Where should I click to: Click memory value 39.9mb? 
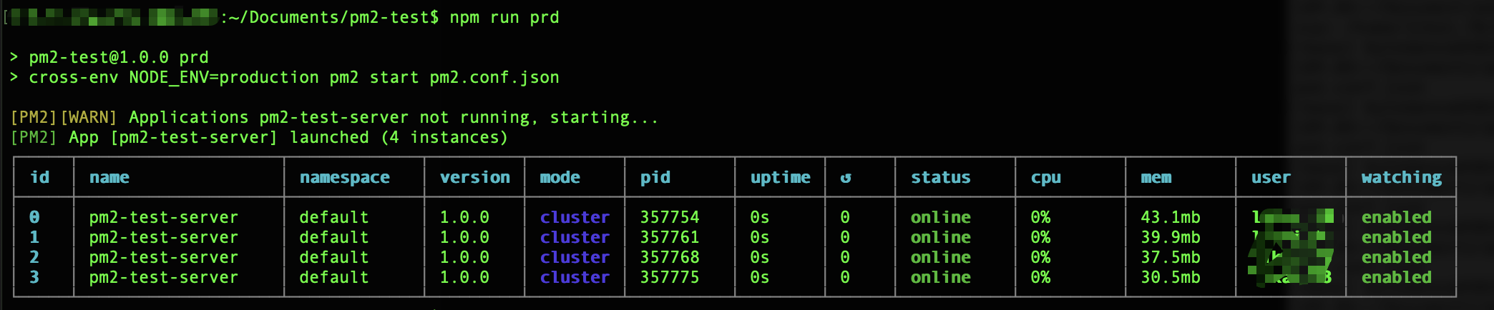coord(1171,237)
